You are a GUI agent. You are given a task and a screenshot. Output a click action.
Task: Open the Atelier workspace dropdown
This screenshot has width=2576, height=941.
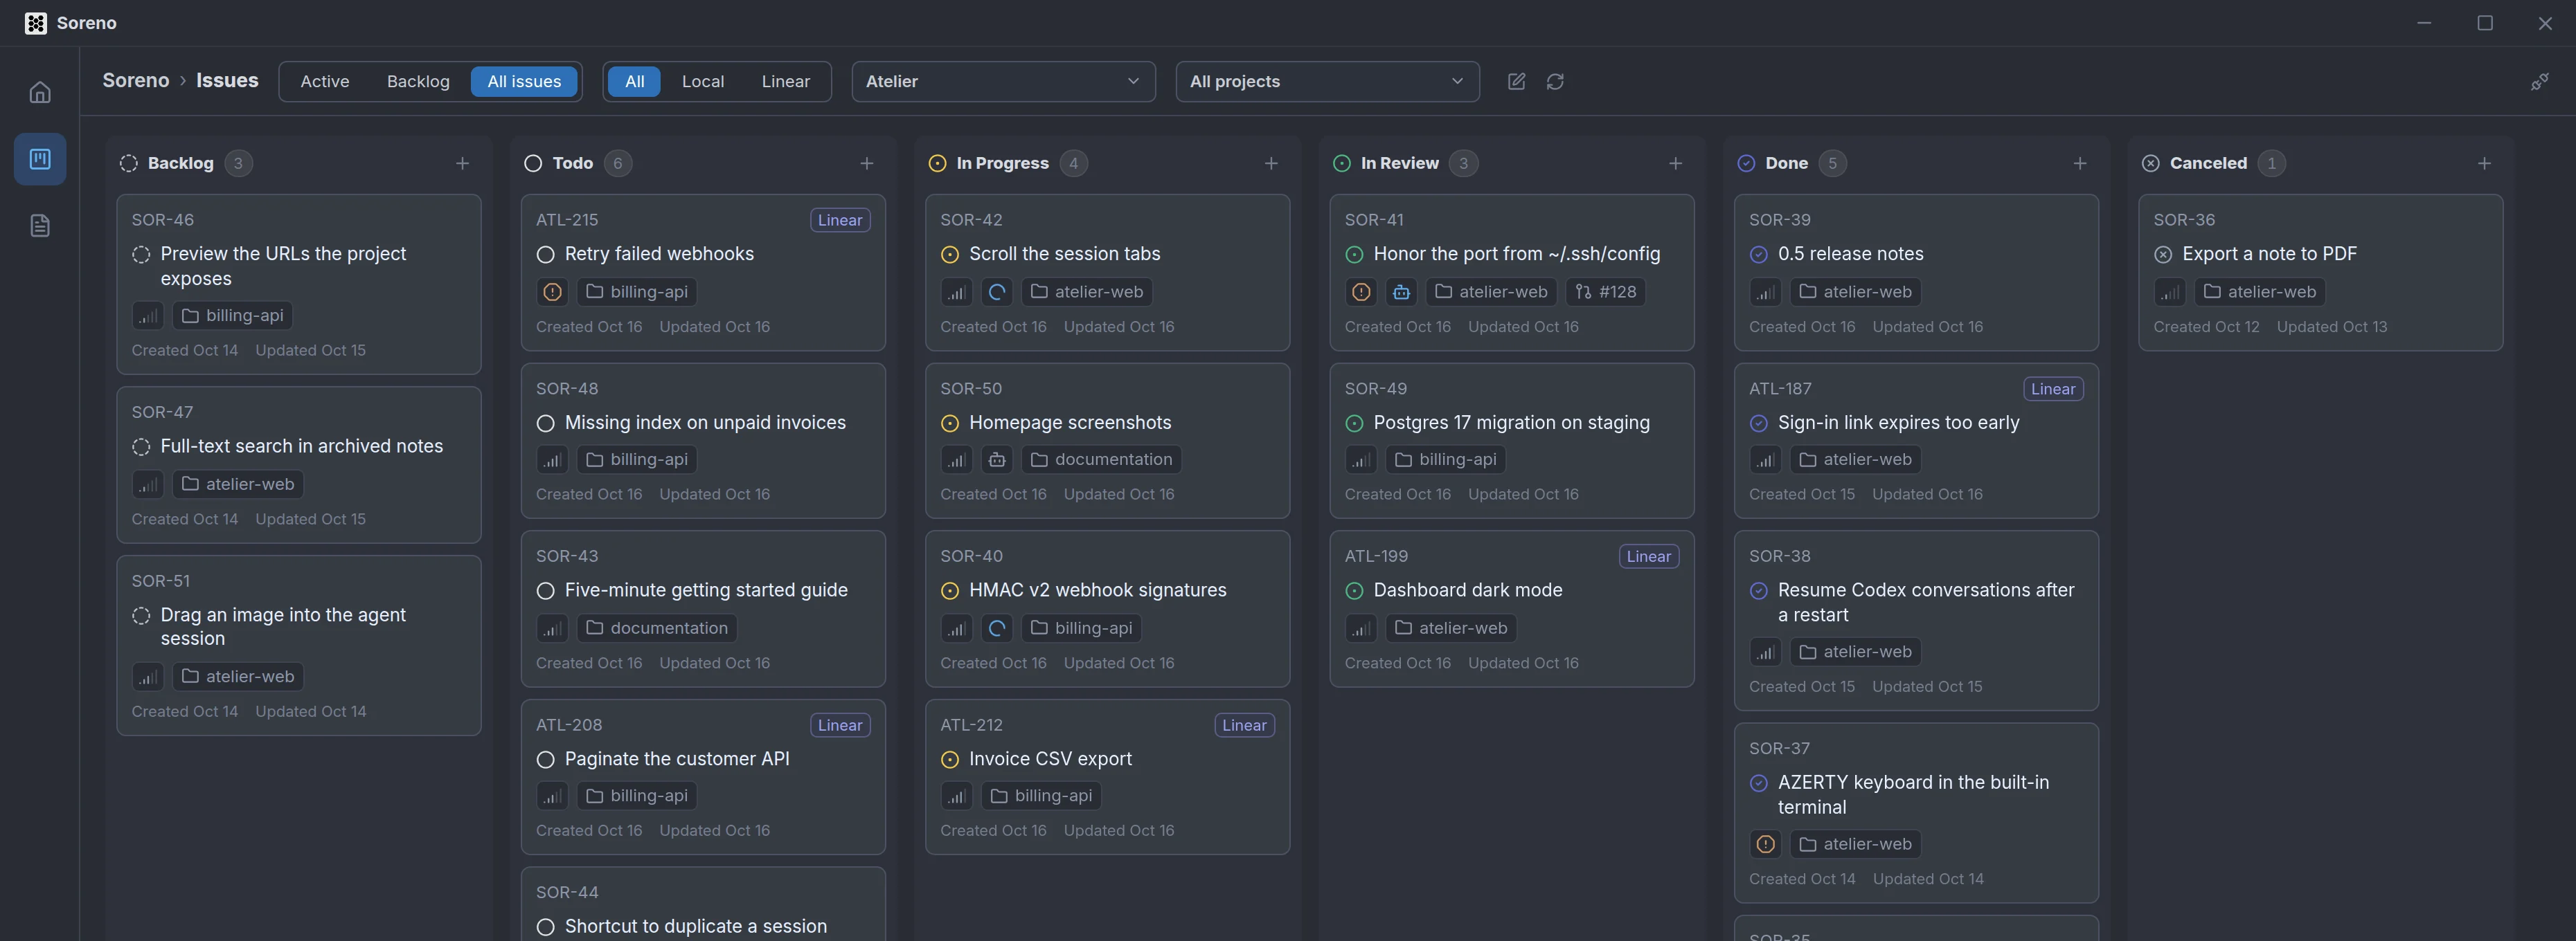coord(1003,82)
